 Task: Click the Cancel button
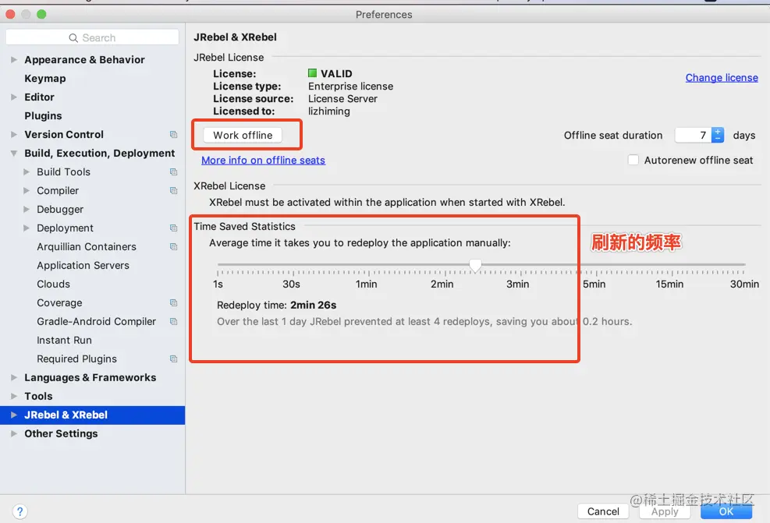click(x=603, y=511)
